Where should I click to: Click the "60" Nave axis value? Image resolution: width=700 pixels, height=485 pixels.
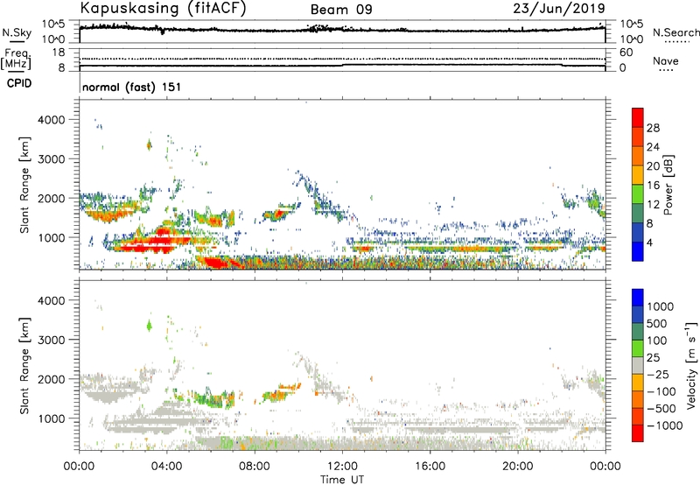(626, 53)
